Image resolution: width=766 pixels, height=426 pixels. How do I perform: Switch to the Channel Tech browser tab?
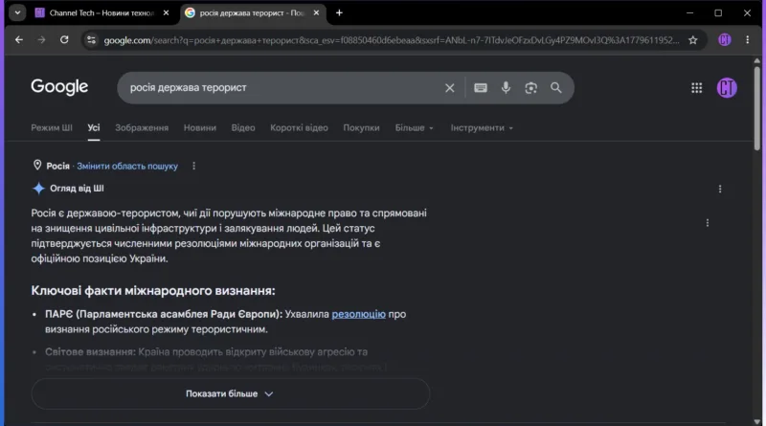click(101, 13)
